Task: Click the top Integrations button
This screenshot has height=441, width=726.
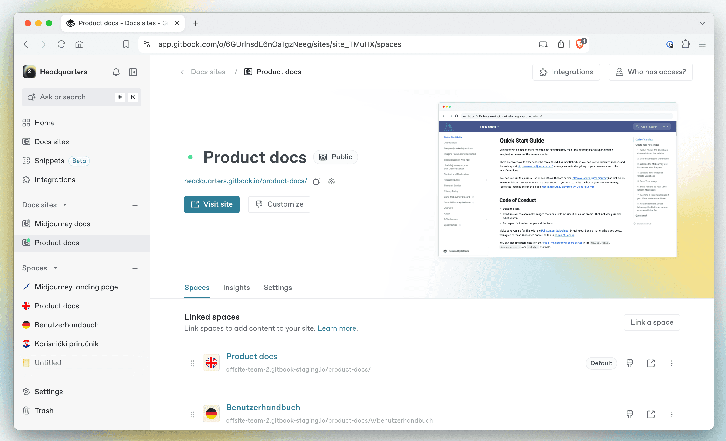Action: [566, 72]
